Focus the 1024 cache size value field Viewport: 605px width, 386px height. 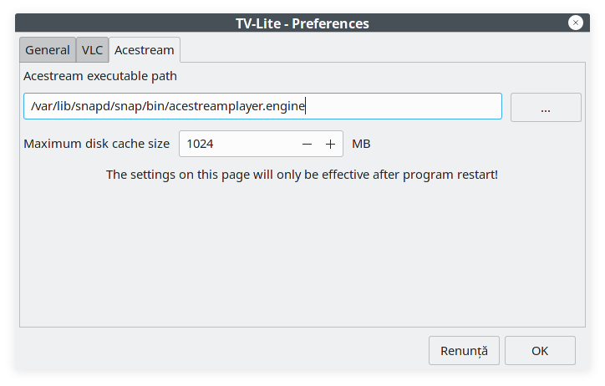pos(237,144)
